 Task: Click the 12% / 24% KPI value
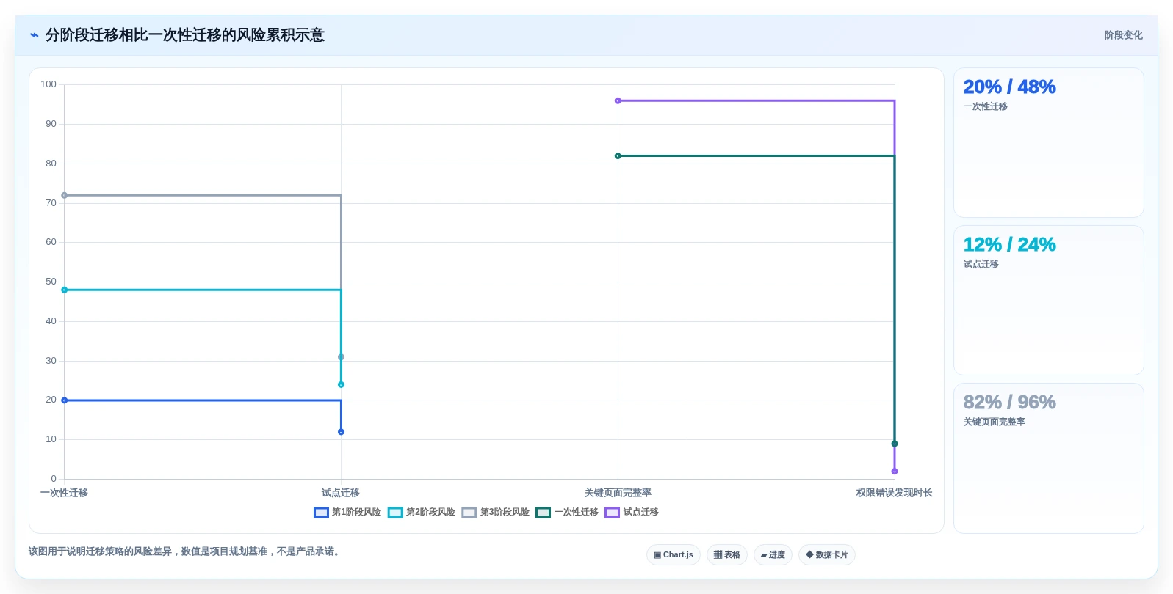pos(1009,244)
